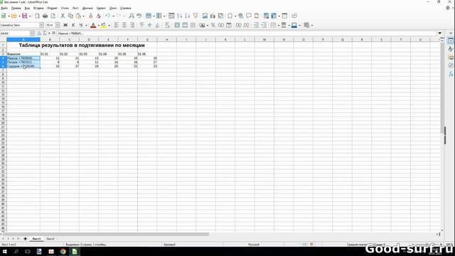The height and width of the screenshot is (256, 455).
Task: Click the Sort descending icon
Action: (188, 16)
